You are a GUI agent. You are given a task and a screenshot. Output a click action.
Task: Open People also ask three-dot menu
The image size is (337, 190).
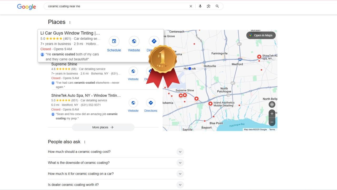tap(85, 142)
